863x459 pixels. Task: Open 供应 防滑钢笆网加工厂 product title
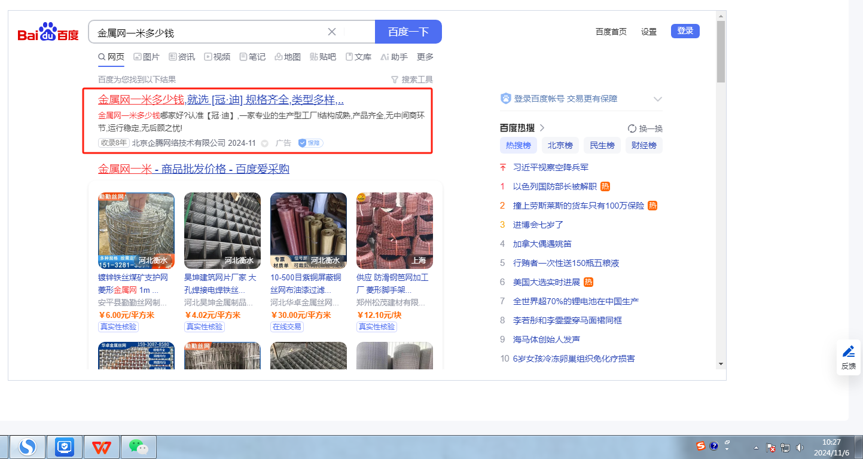[x=392, y=284]
